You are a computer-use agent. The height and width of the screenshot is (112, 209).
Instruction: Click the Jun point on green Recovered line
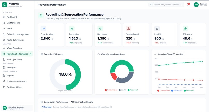coord(202,62)
